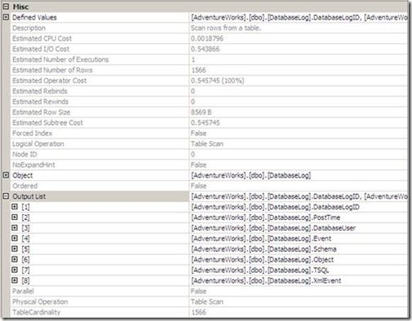Image resolution: width=412 pixels, height=321 pixels.
Task: Expand output list item [7]
Action: point(15,270)
